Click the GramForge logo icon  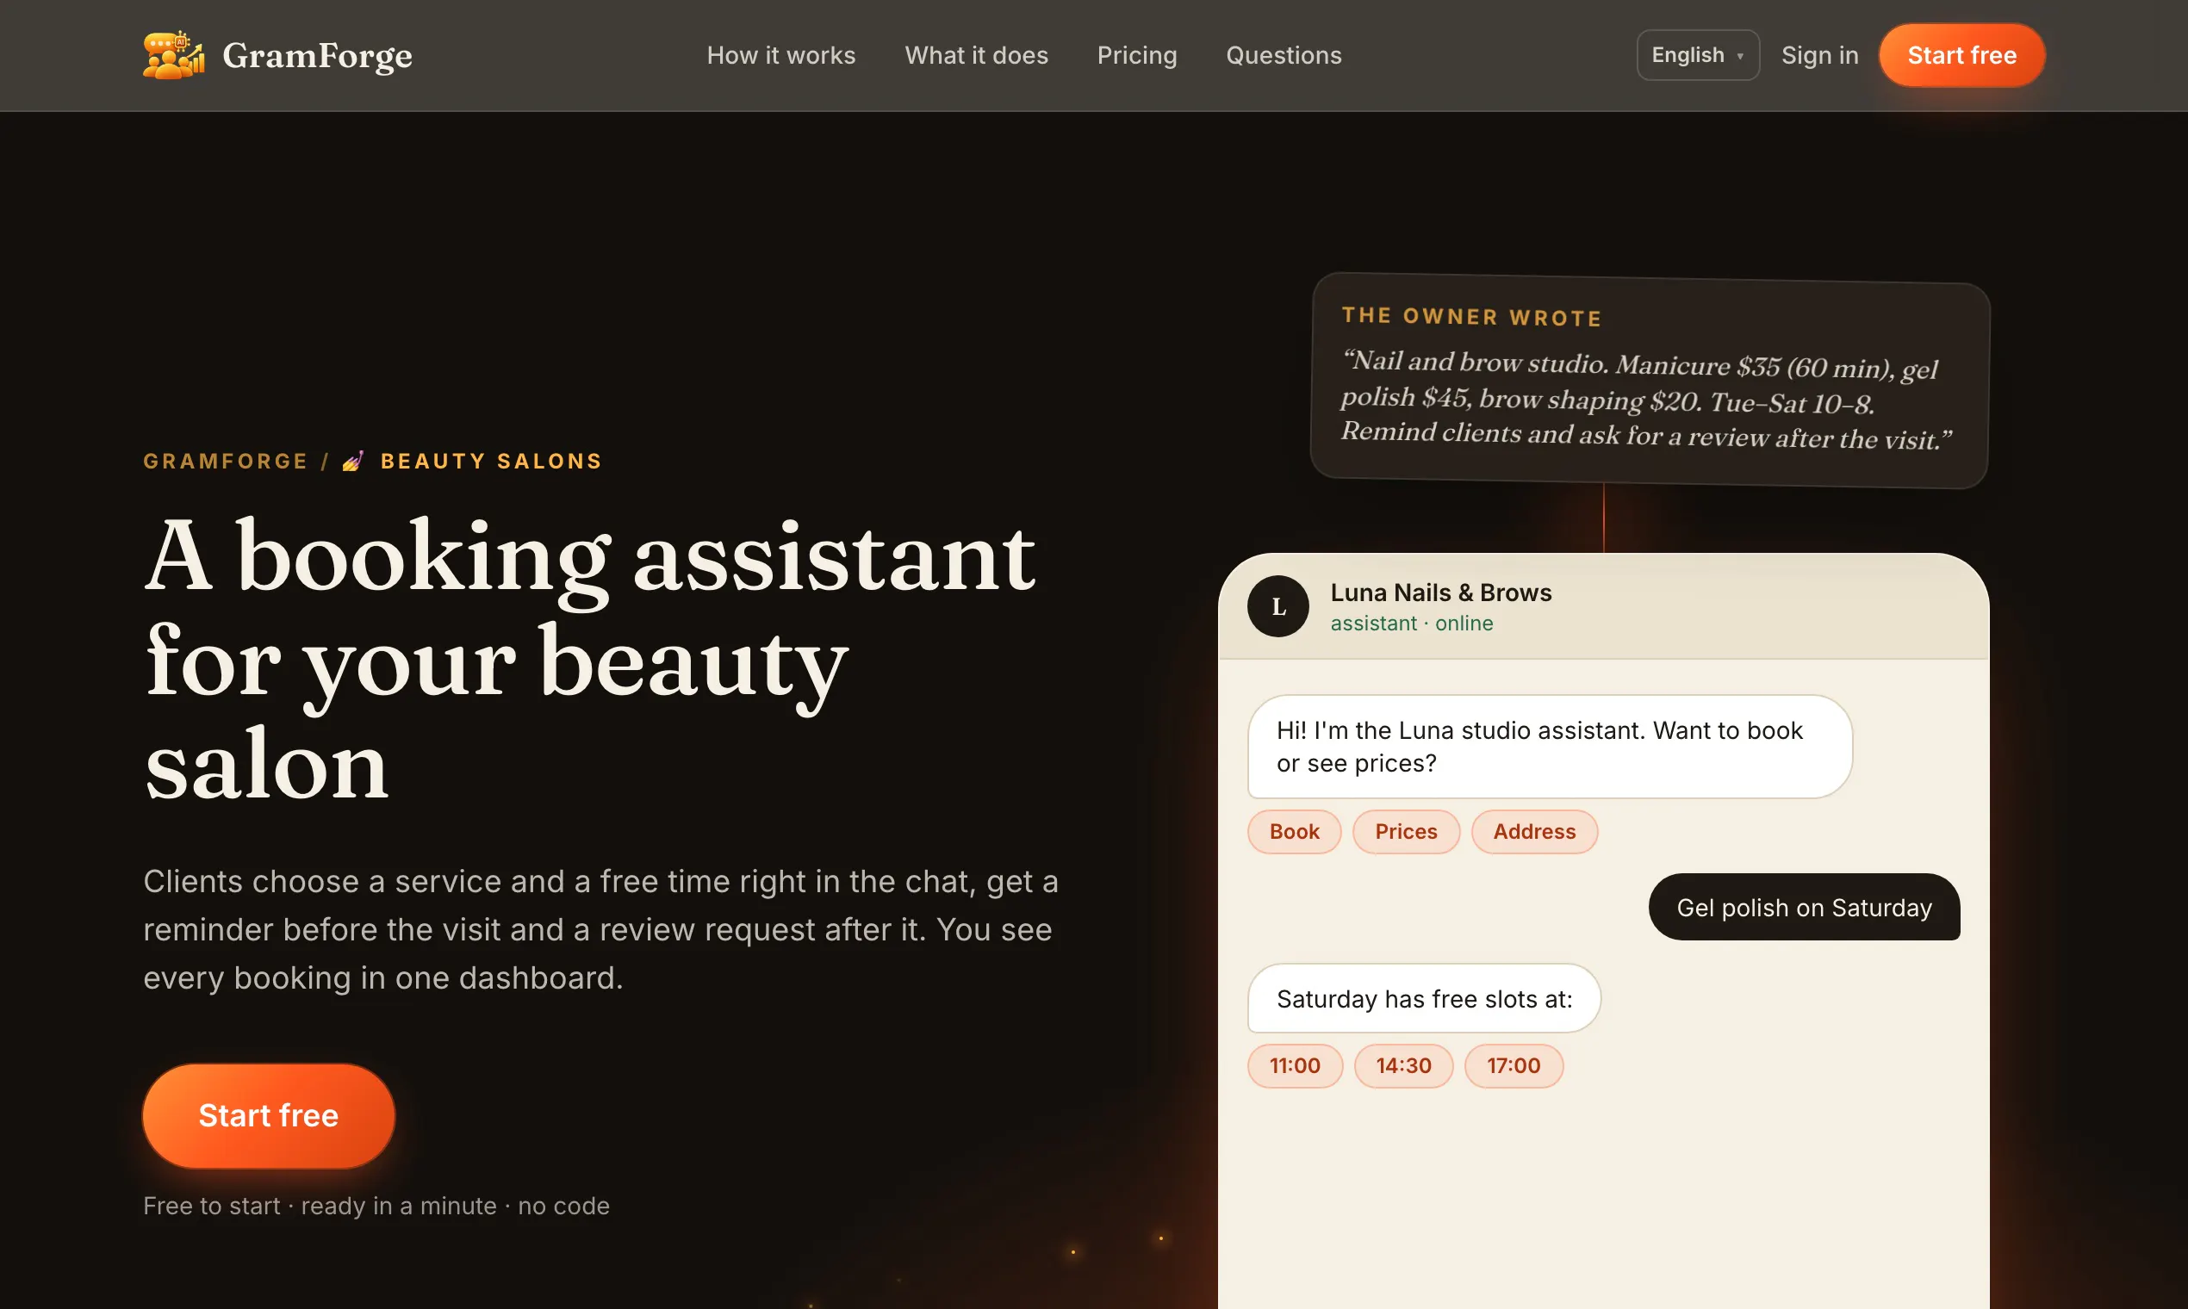coord(174,56)
